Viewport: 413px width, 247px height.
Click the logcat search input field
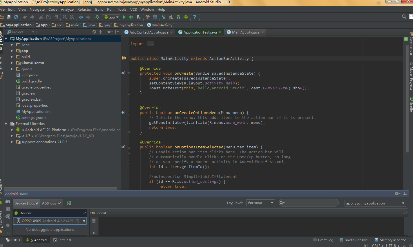pyautogui.click(x=309, y=203)
